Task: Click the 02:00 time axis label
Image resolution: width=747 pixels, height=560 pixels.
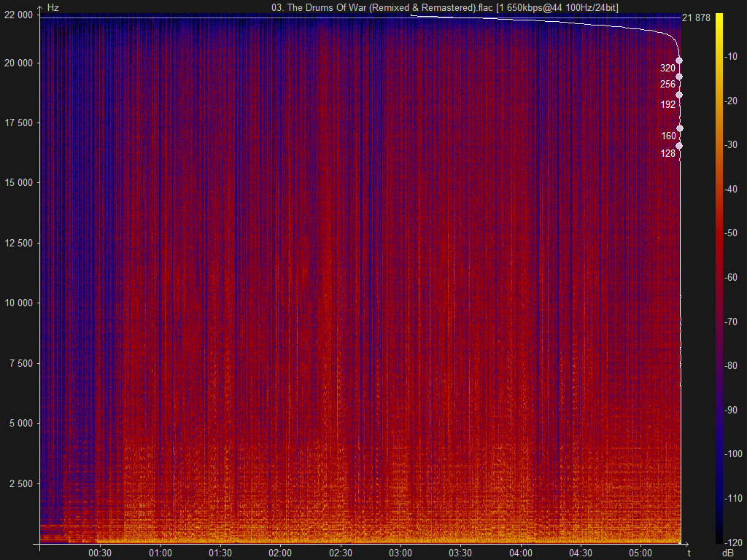Action: 280,553
